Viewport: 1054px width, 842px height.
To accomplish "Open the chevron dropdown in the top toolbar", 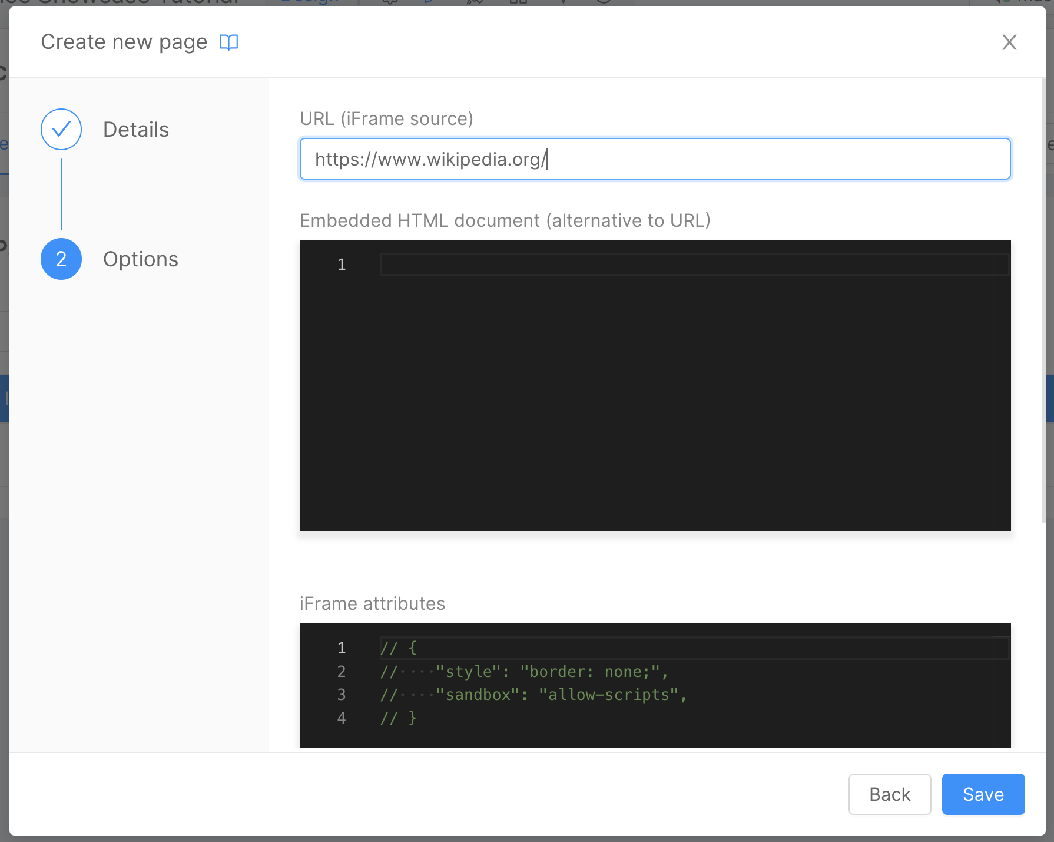I will click(x=564, y=3).
